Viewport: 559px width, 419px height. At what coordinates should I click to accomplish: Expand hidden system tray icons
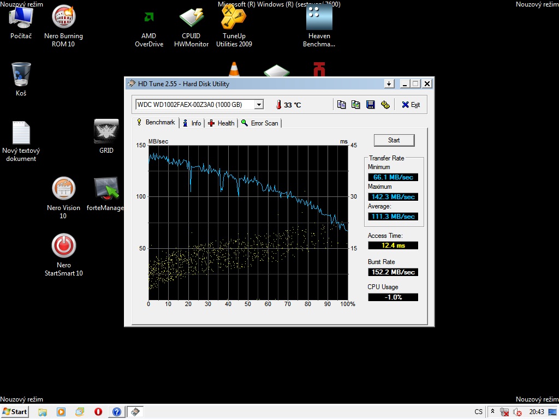pos(493,412)
